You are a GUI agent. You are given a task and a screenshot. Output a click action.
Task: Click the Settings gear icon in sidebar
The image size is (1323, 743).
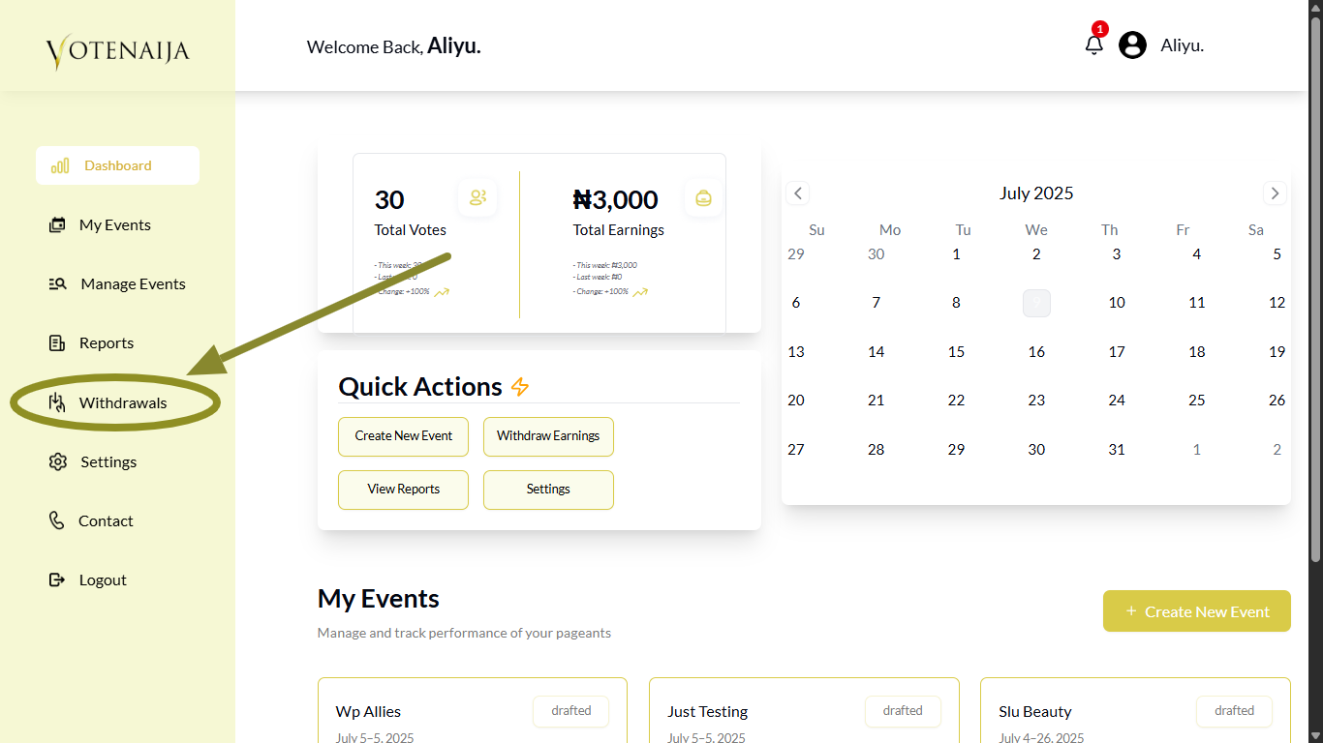click(x=57, y=461)
